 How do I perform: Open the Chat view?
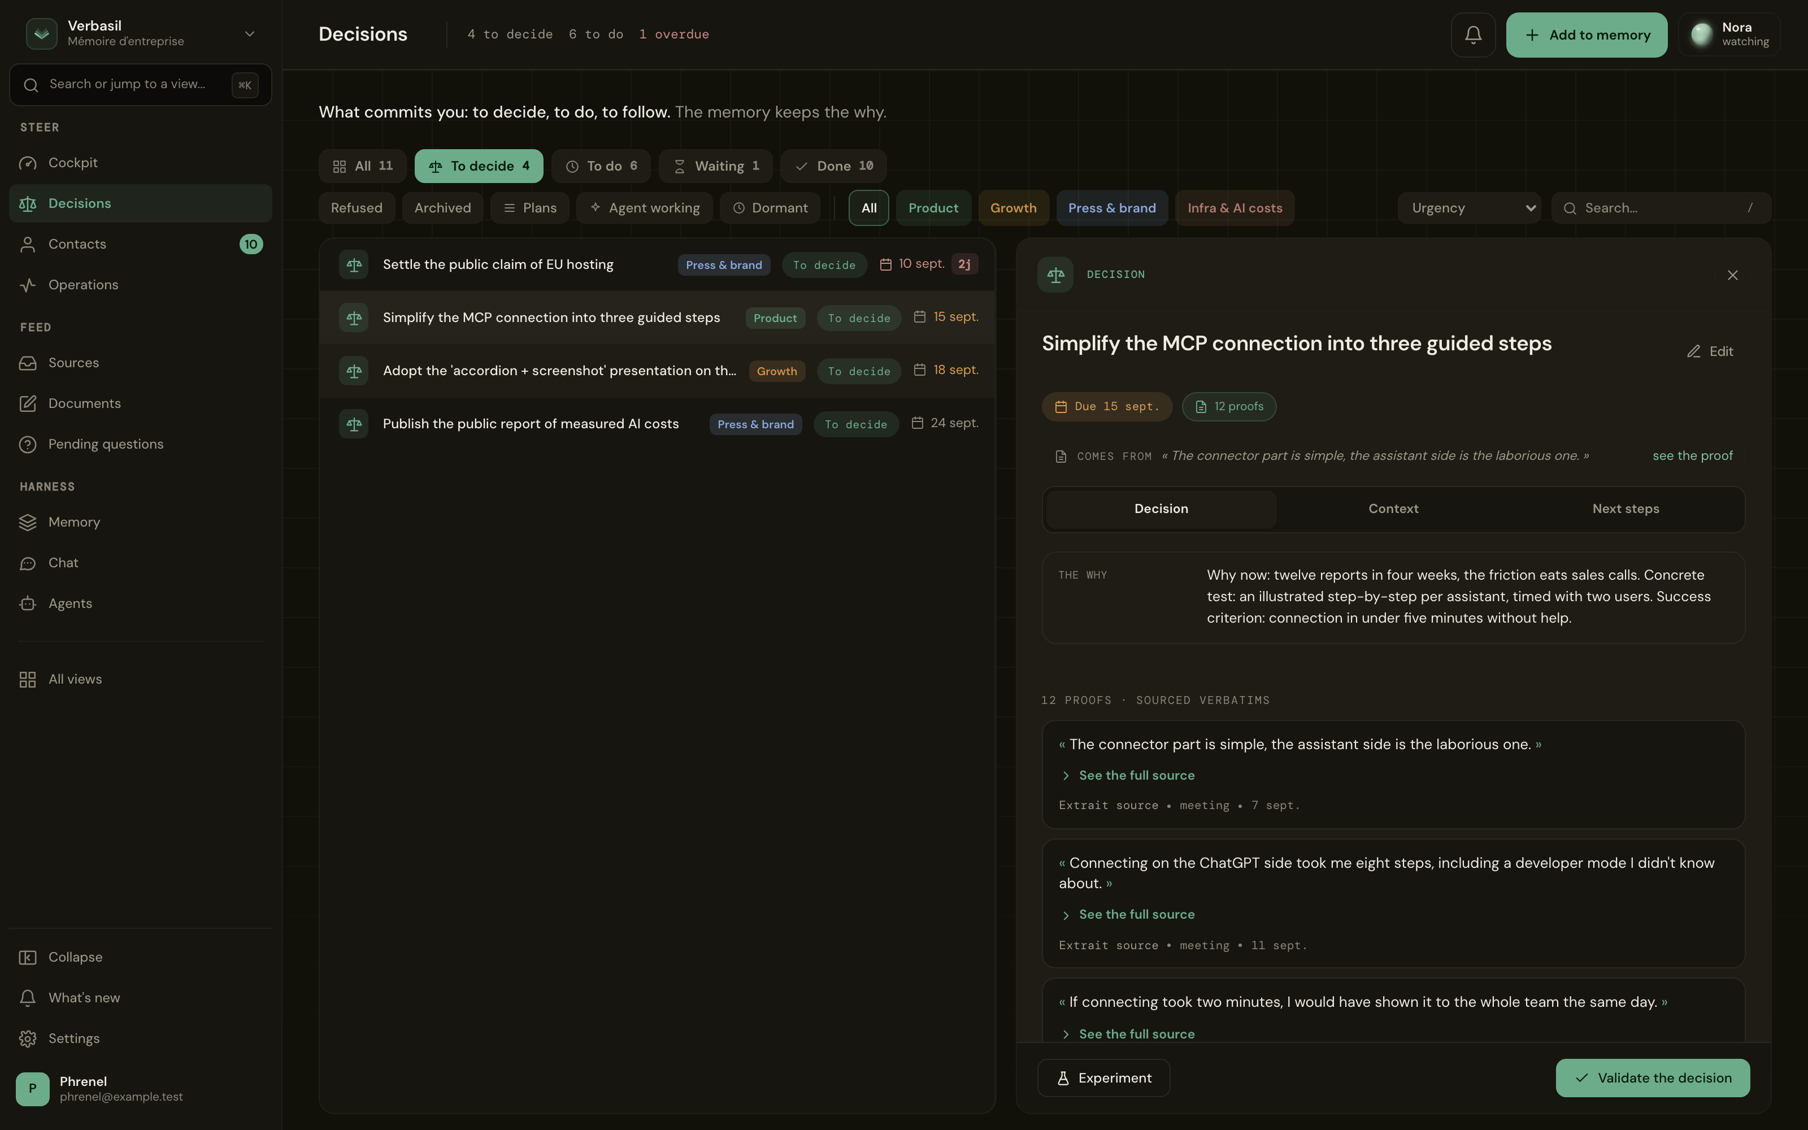(x=140, y=563)
